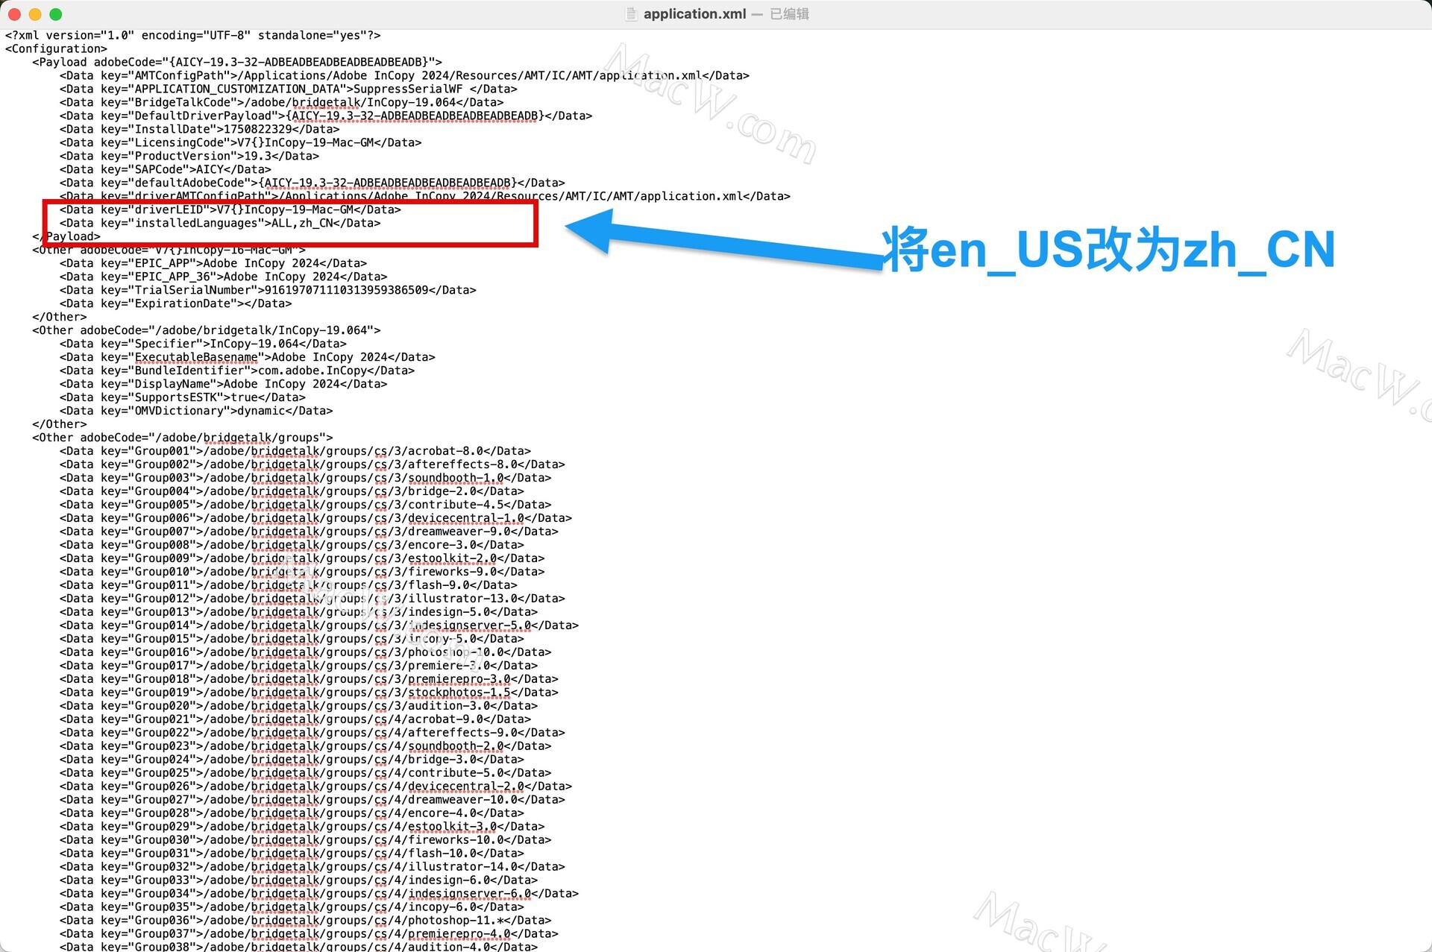Click the Group027 dreamweaver-10.0 line

coord(313,800)
